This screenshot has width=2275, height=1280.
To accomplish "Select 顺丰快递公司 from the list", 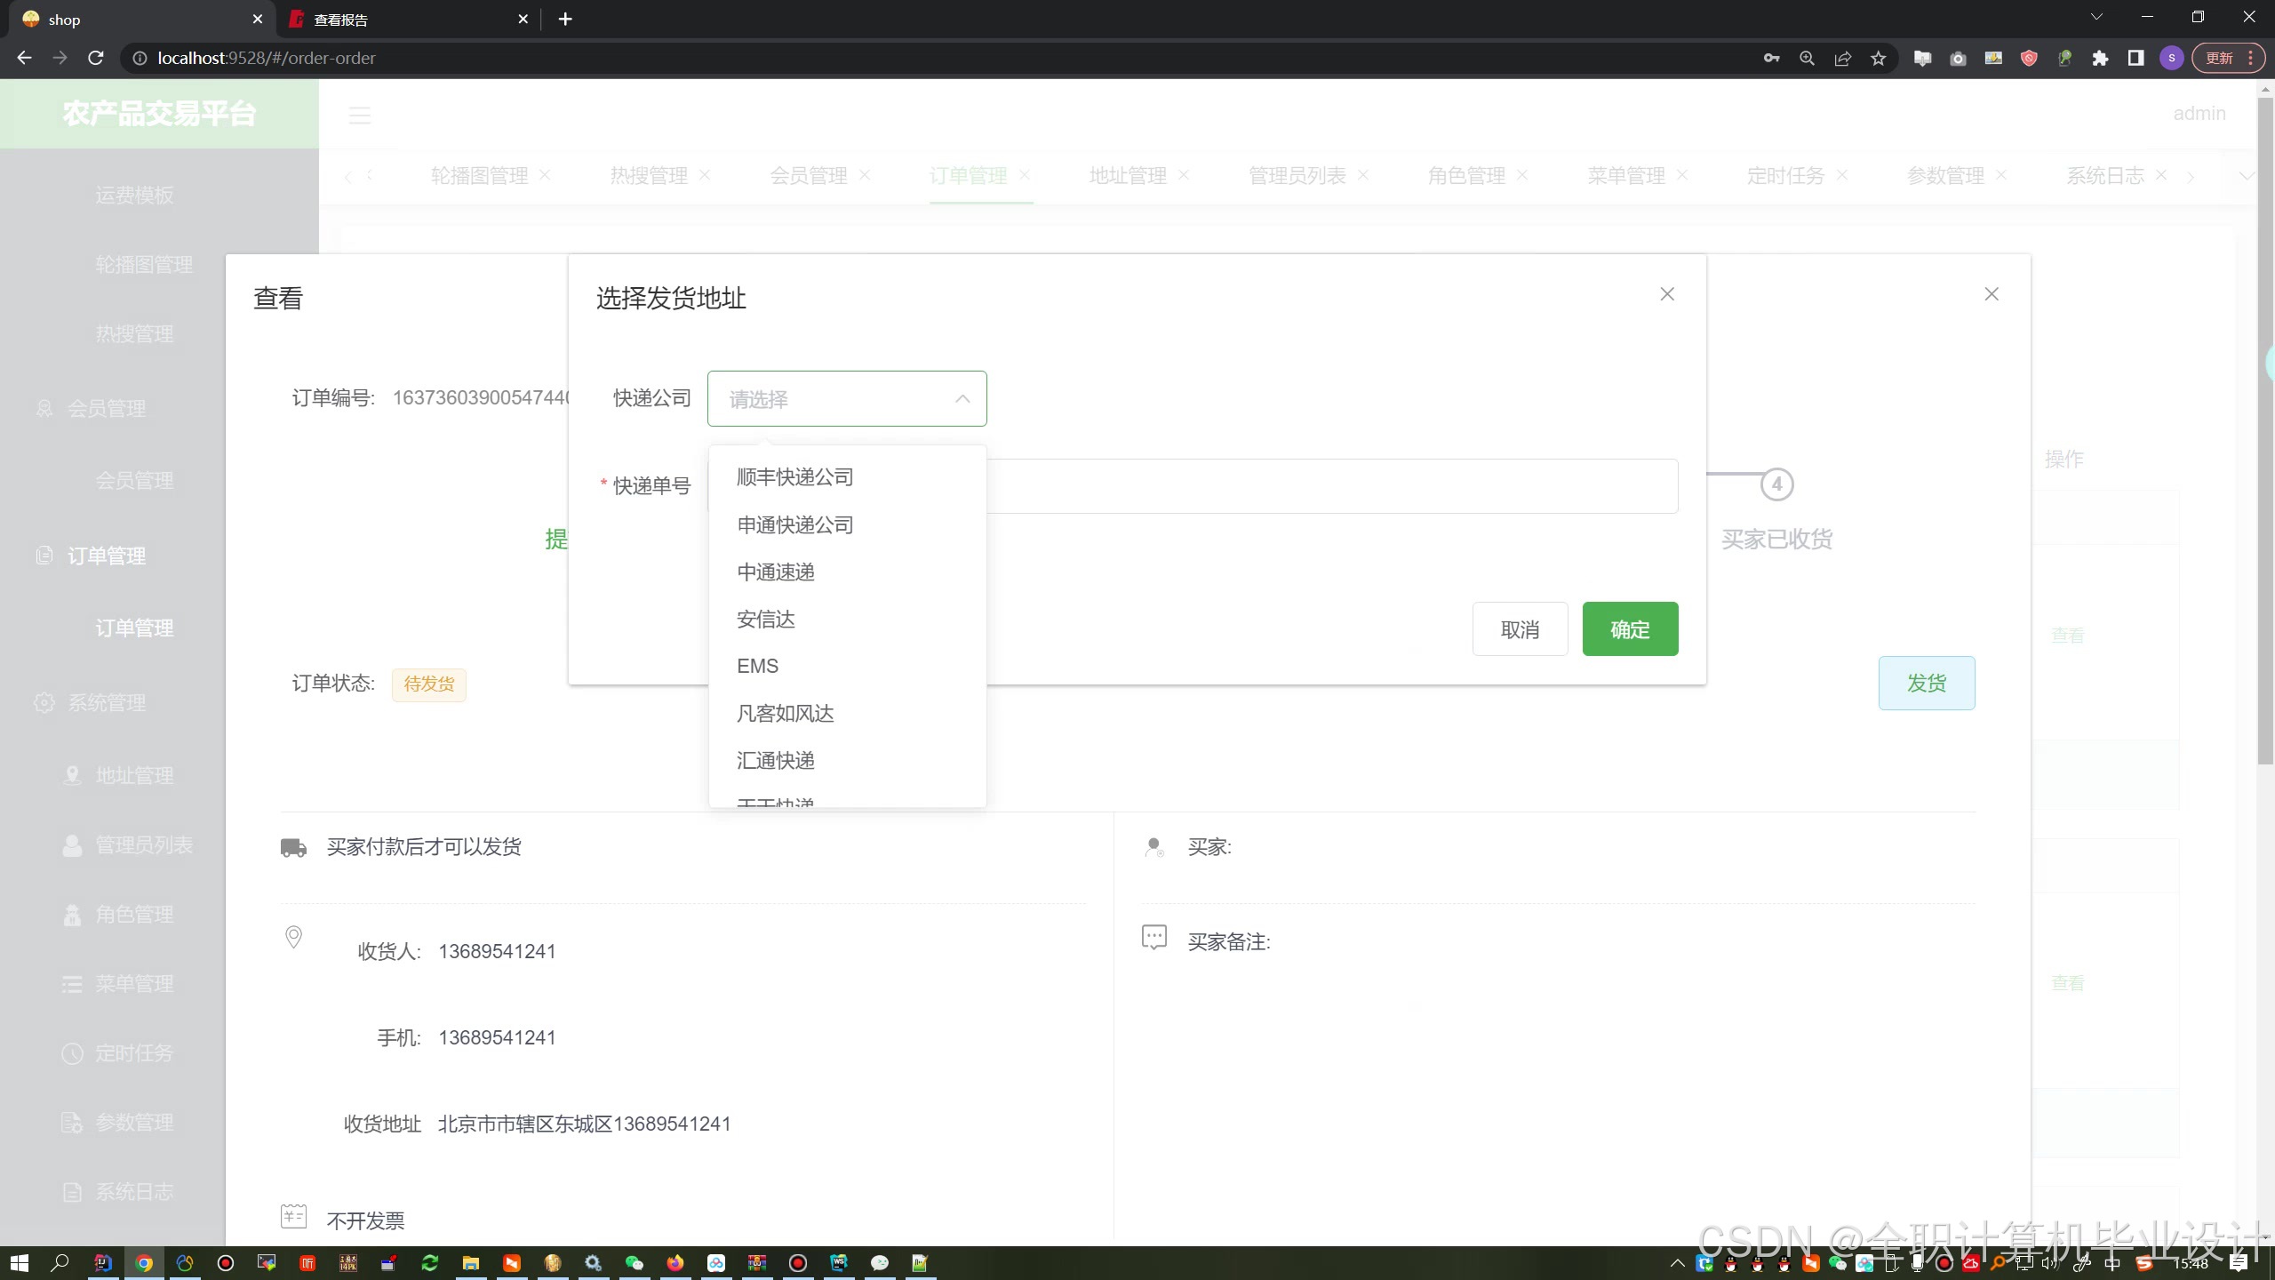I will [794, 477].
